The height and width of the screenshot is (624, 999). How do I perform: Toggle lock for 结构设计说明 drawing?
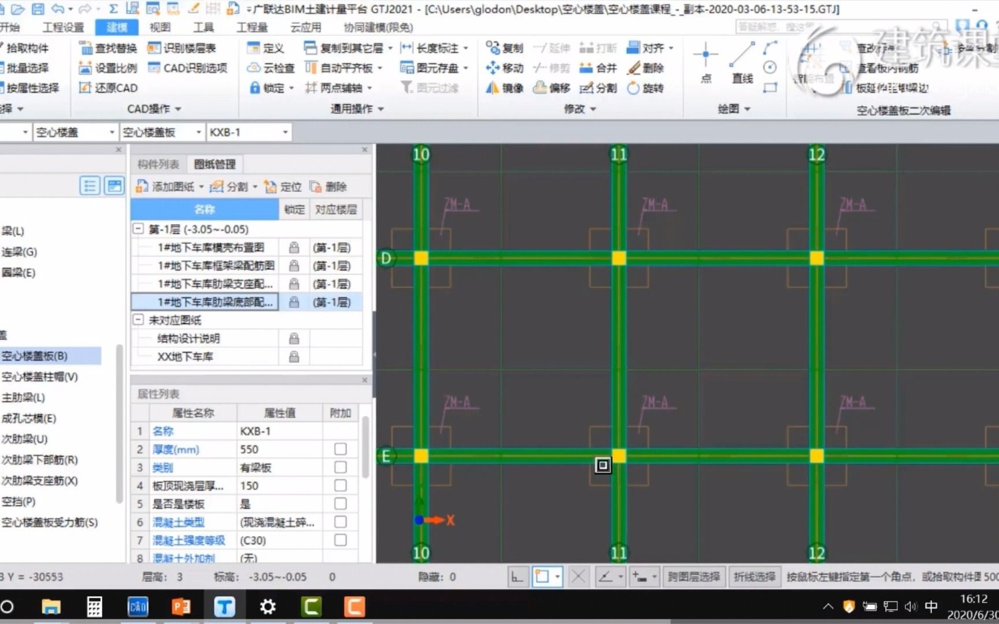point(294,339)
